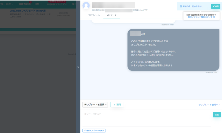This screenshot has width=222, height=133.
Task: Switch to the プロフィール tab
Action: tap(94, 15)
